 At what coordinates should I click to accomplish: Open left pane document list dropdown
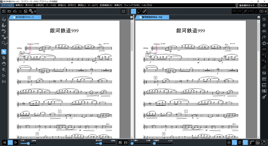[131, 17]
